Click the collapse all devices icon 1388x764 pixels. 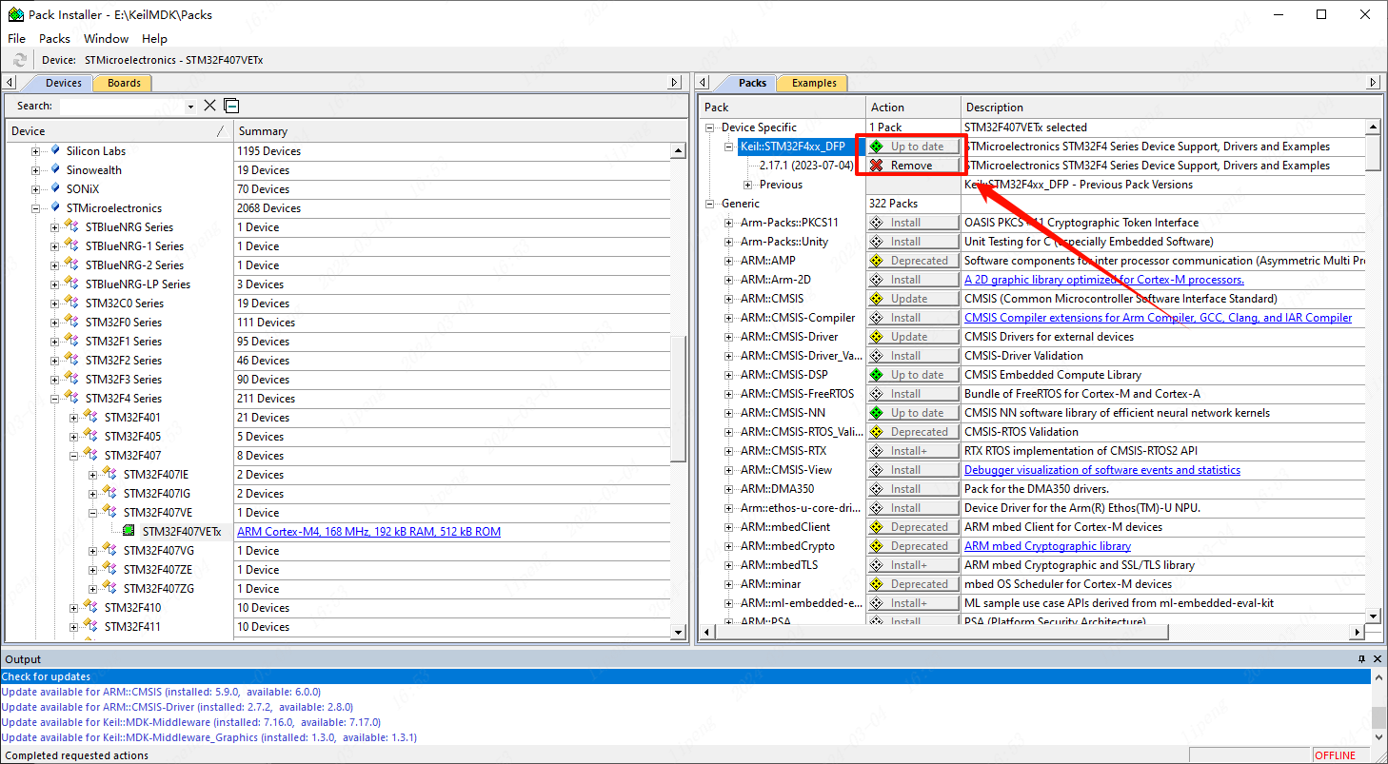[x=231, y=106]
